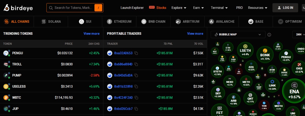Expand the Terminal menu
Image resolution: width=305 pixels, height=116 pixels.
[219, 8]
